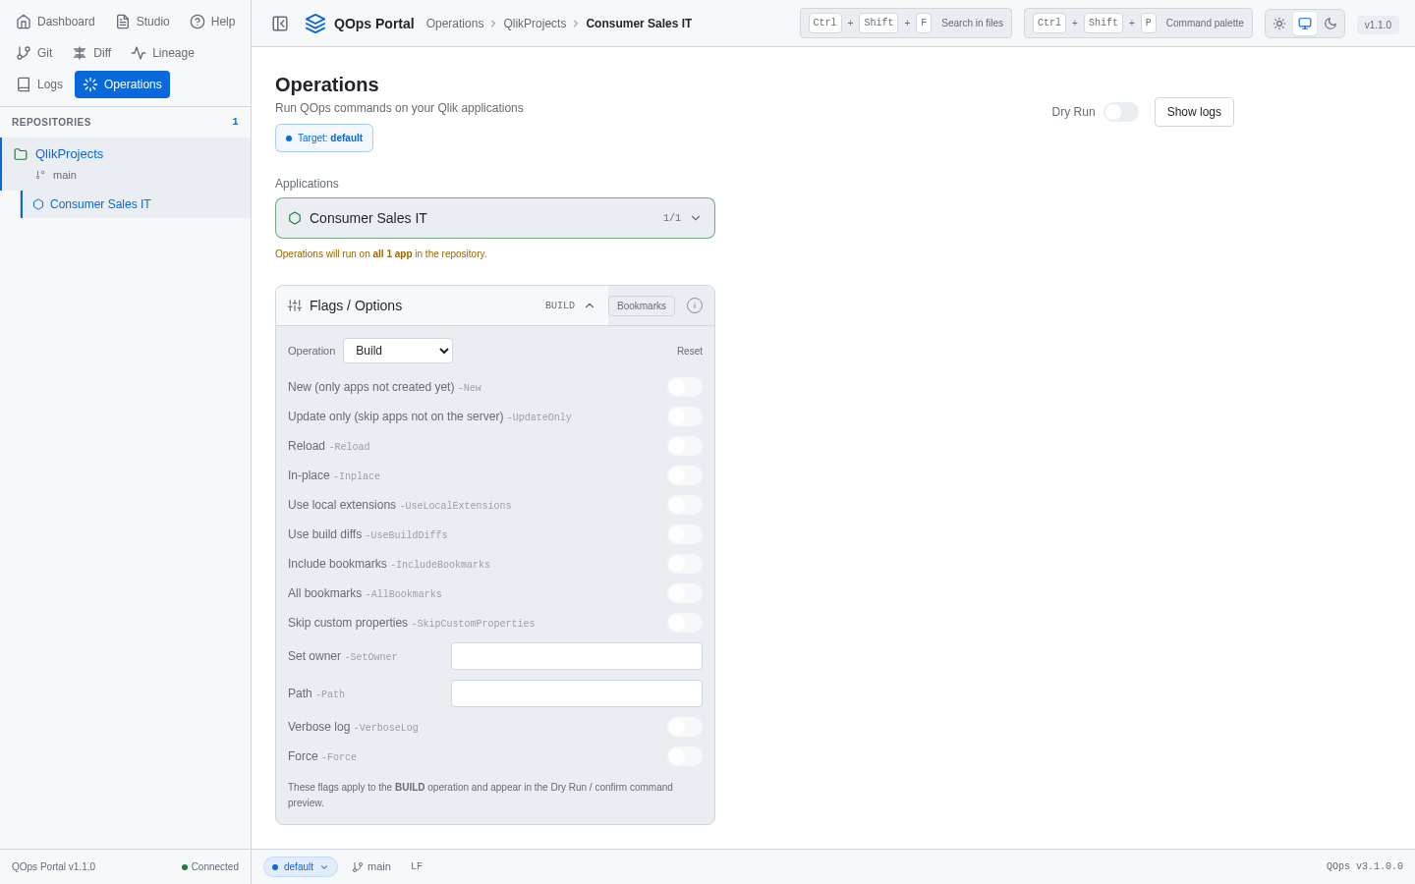Select Consumer Sales IT app in sidebar
Viewport: 1415px width, 884px height.
coord(136,204)
